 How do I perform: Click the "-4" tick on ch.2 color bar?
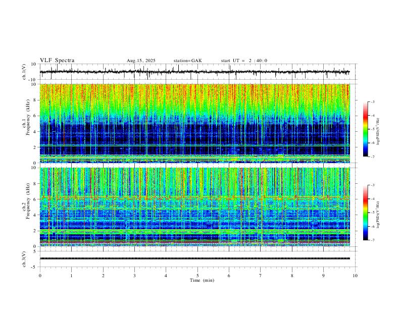coord(372,198)
